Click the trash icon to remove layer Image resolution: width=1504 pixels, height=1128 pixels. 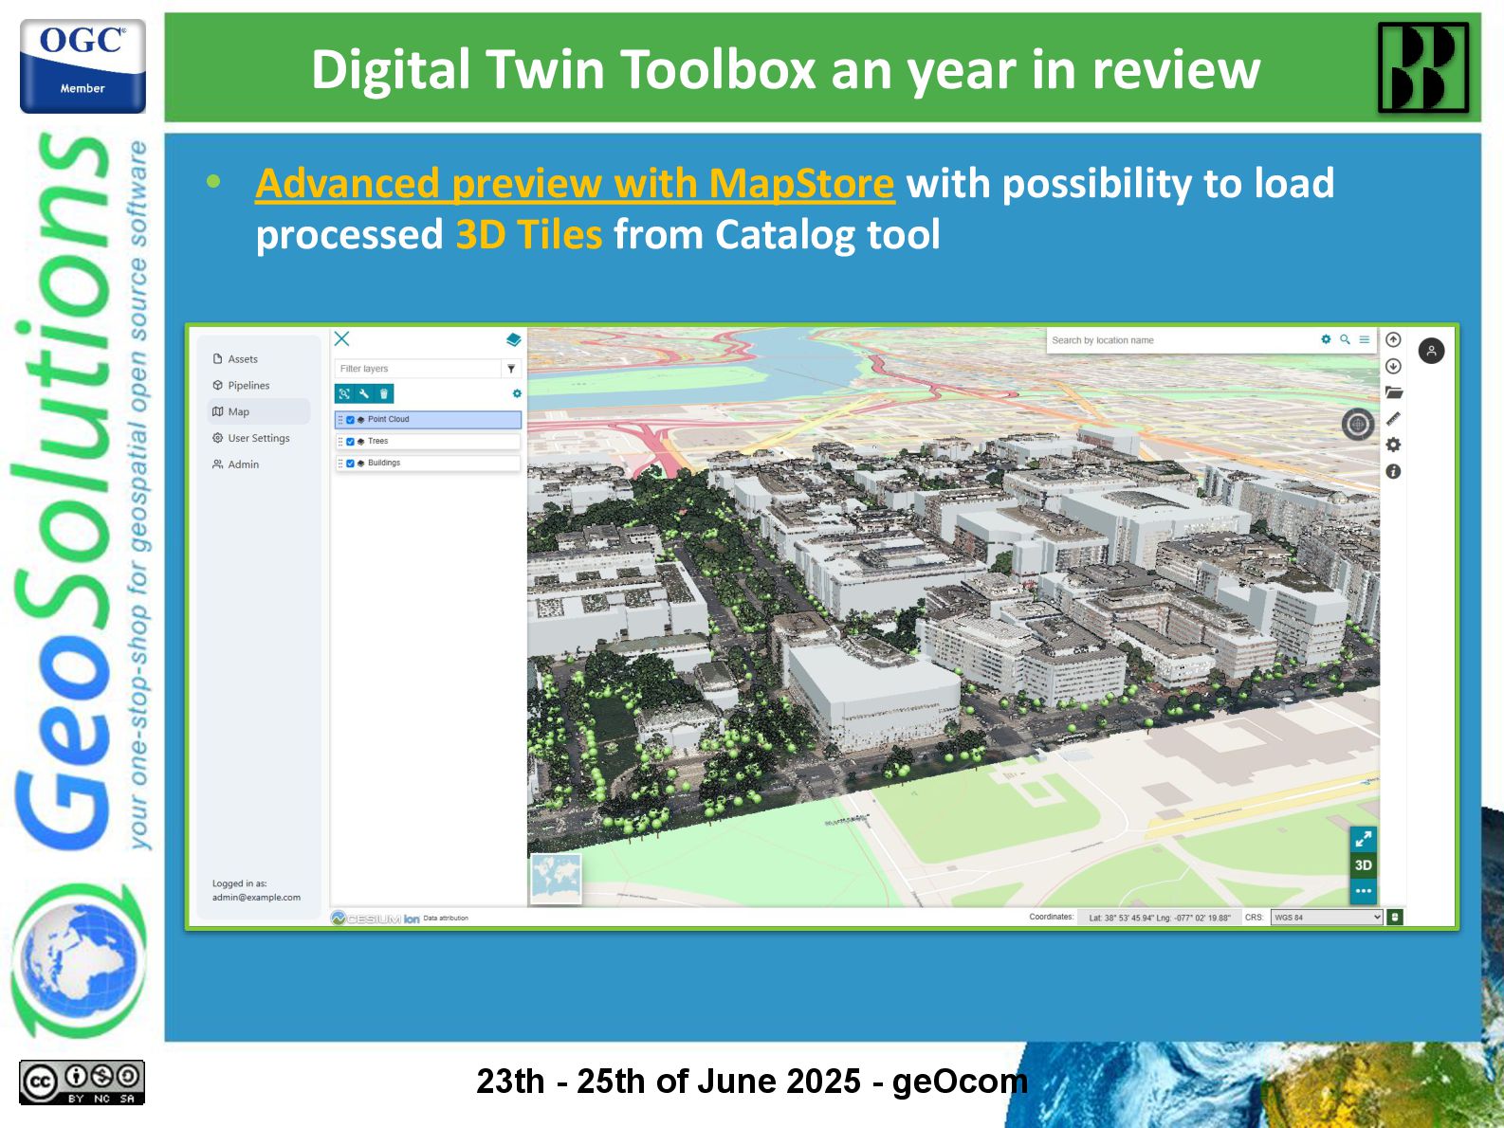click(384, 393)
